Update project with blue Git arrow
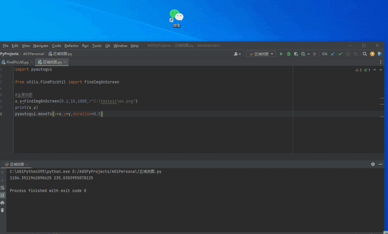Screen dimensions: 388x234 point(333,54)
